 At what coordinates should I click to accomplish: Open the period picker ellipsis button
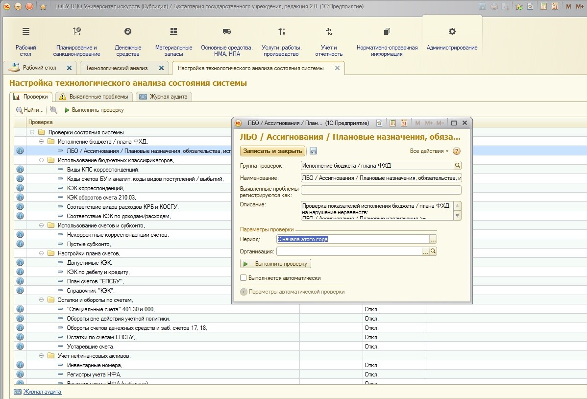[433, 239]
